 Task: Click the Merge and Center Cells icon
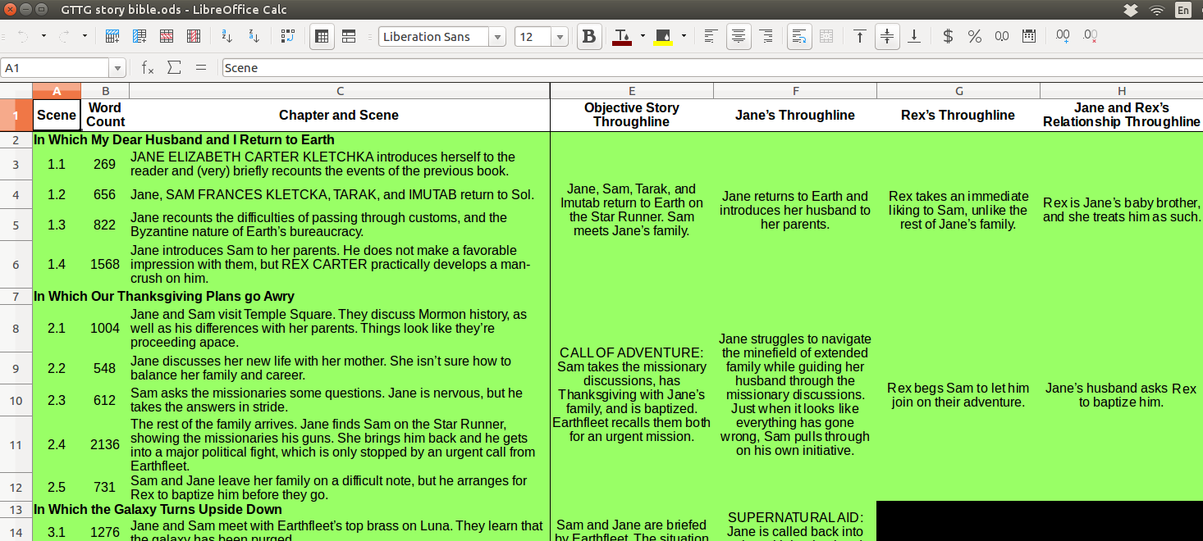click(x=826, y=37)
